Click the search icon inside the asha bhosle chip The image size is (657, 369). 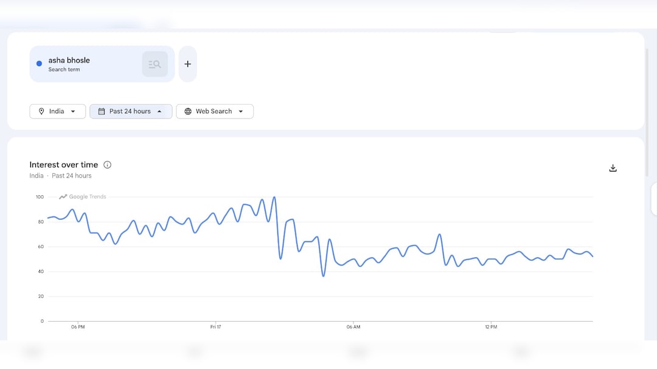tap(155, 64)
